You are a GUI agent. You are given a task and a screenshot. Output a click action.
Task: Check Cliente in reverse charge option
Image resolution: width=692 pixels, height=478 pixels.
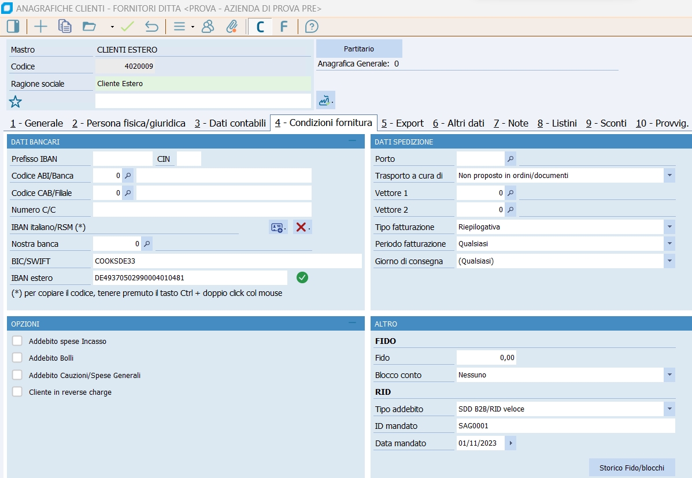17,392
